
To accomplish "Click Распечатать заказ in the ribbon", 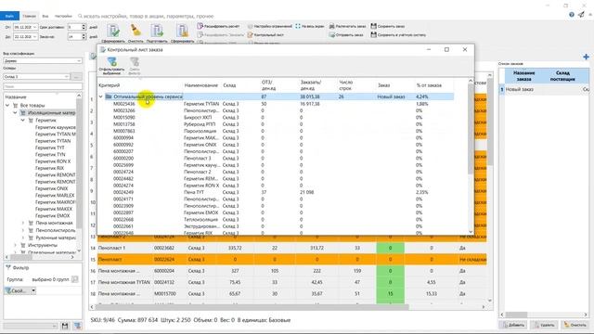I will coord(347,26).
